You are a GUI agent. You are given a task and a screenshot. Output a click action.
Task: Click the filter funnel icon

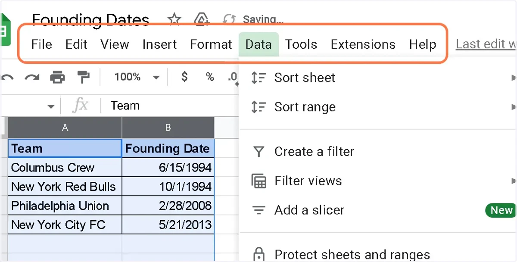pos(258,152)
